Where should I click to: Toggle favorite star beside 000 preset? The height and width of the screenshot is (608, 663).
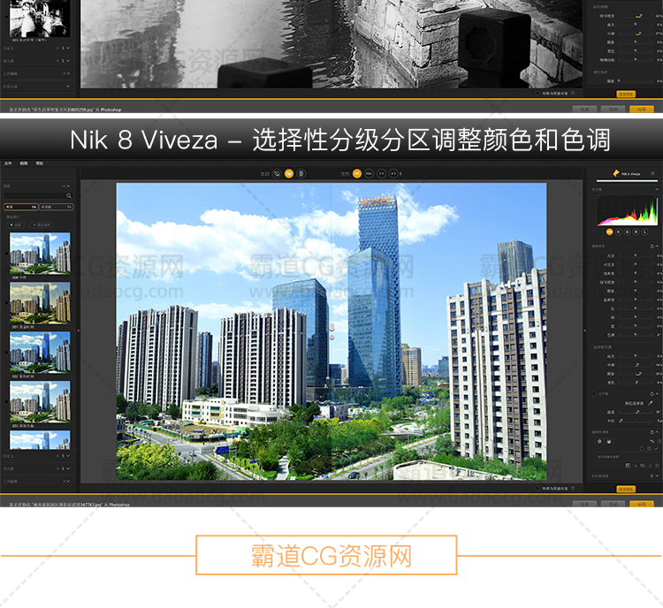coord(6,254)
